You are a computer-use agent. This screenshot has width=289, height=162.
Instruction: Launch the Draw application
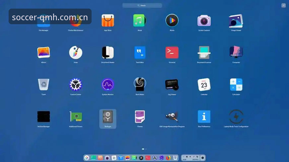[76, 52]
